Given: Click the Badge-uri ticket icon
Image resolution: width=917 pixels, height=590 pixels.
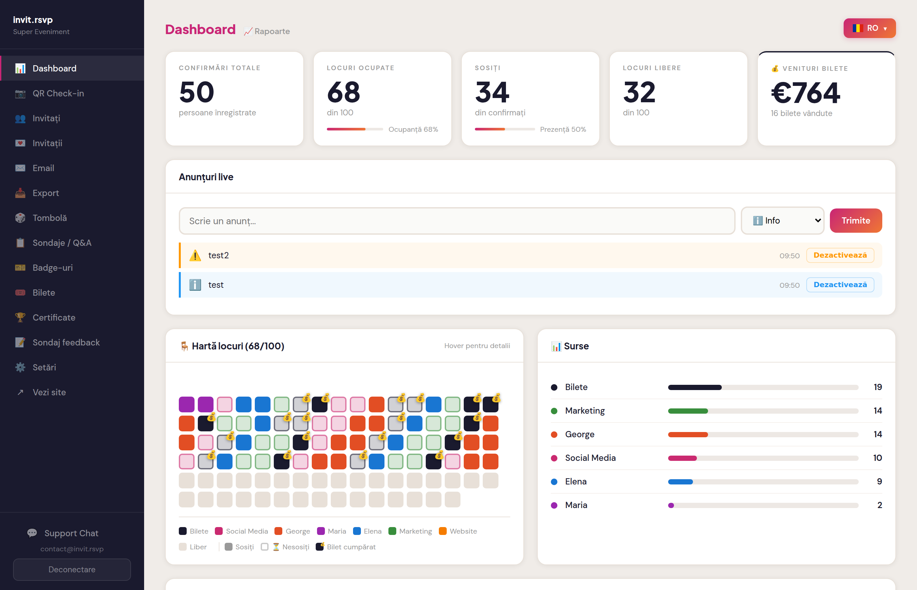Looking at the screenshot, I should (x=20, y=267).
